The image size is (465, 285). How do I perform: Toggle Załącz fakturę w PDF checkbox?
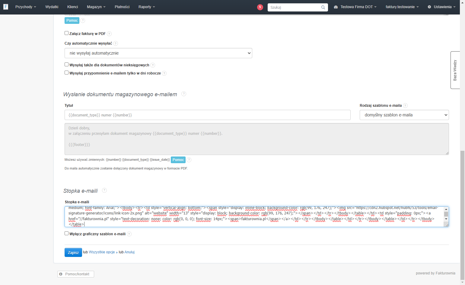tap(67, 33)
